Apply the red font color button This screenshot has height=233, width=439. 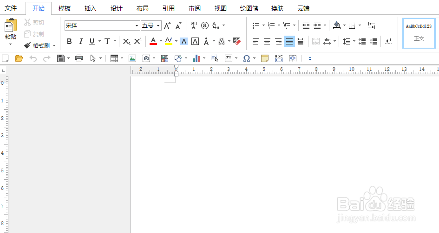[153, 42]
